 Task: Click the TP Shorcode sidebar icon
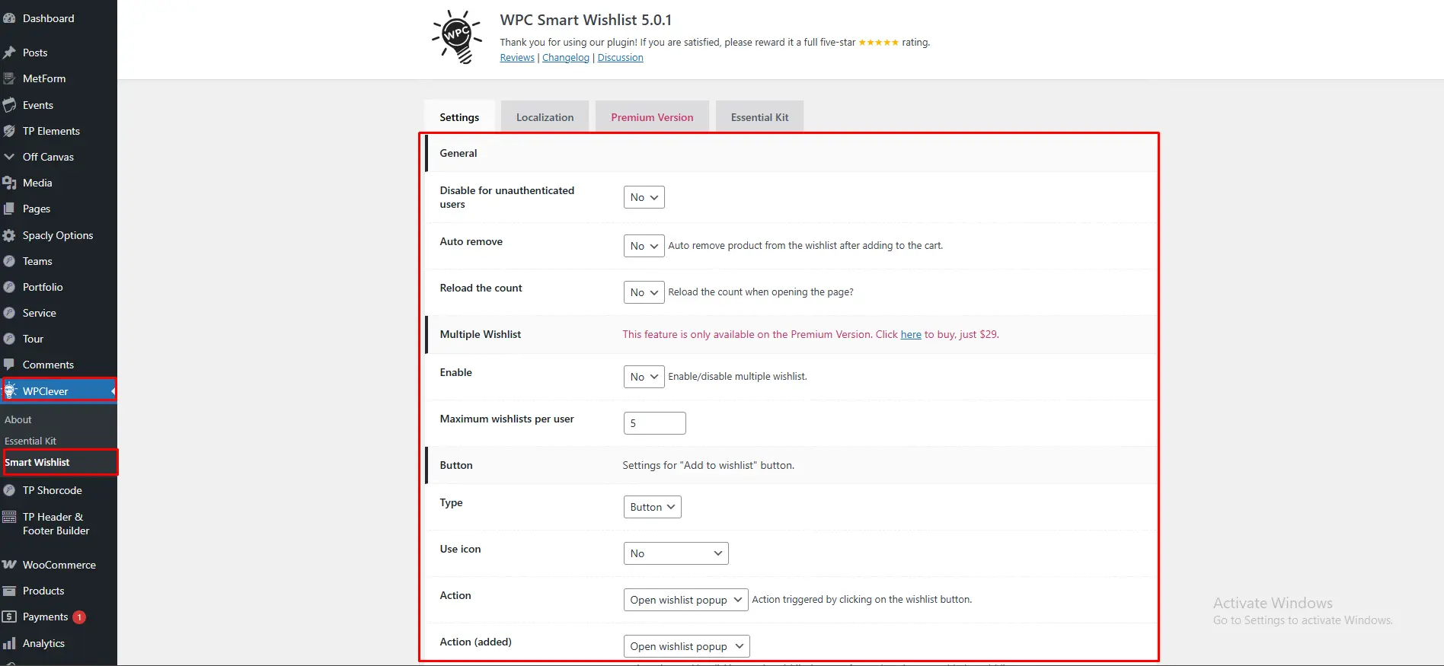click(x=9, y=490)
